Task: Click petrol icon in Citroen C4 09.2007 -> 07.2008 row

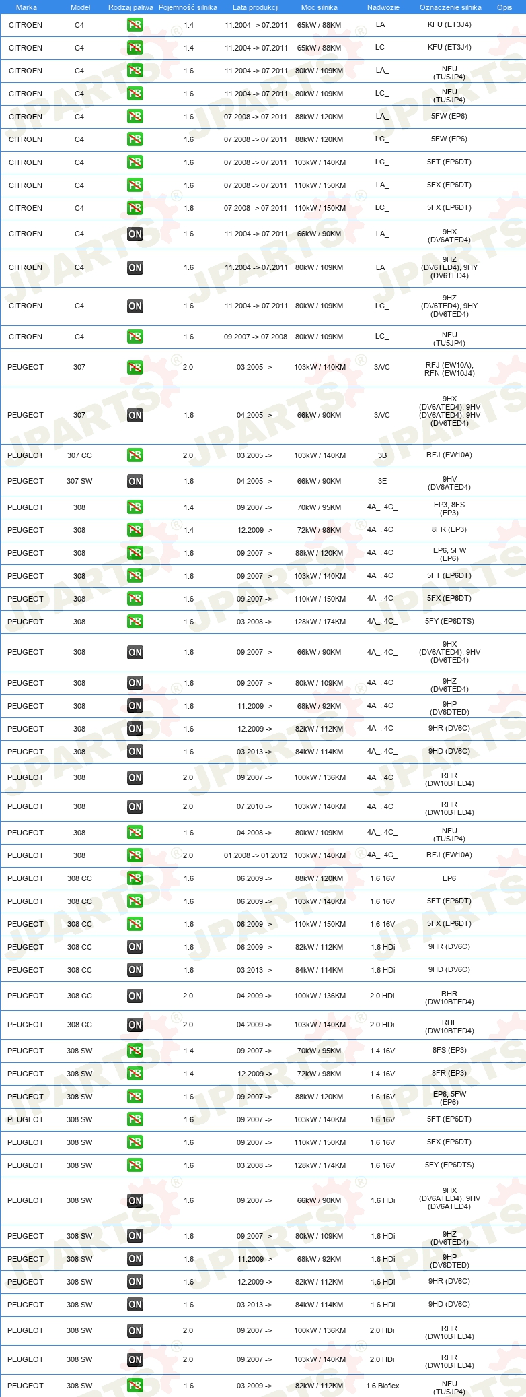Action: (x=135, y=337)
